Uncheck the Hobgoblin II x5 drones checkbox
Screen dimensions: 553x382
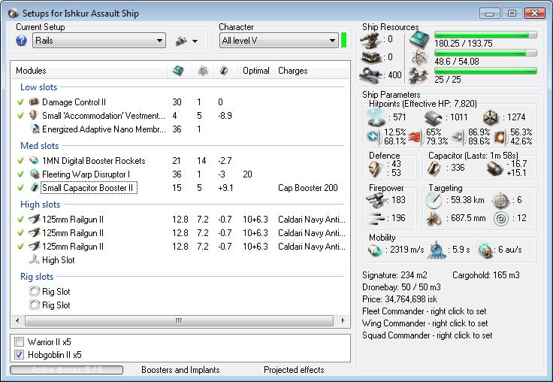pyautogui.click(x=20, y=355)
